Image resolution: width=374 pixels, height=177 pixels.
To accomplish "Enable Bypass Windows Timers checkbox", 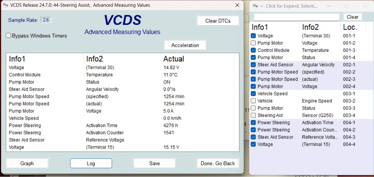I will click(9, 36).
